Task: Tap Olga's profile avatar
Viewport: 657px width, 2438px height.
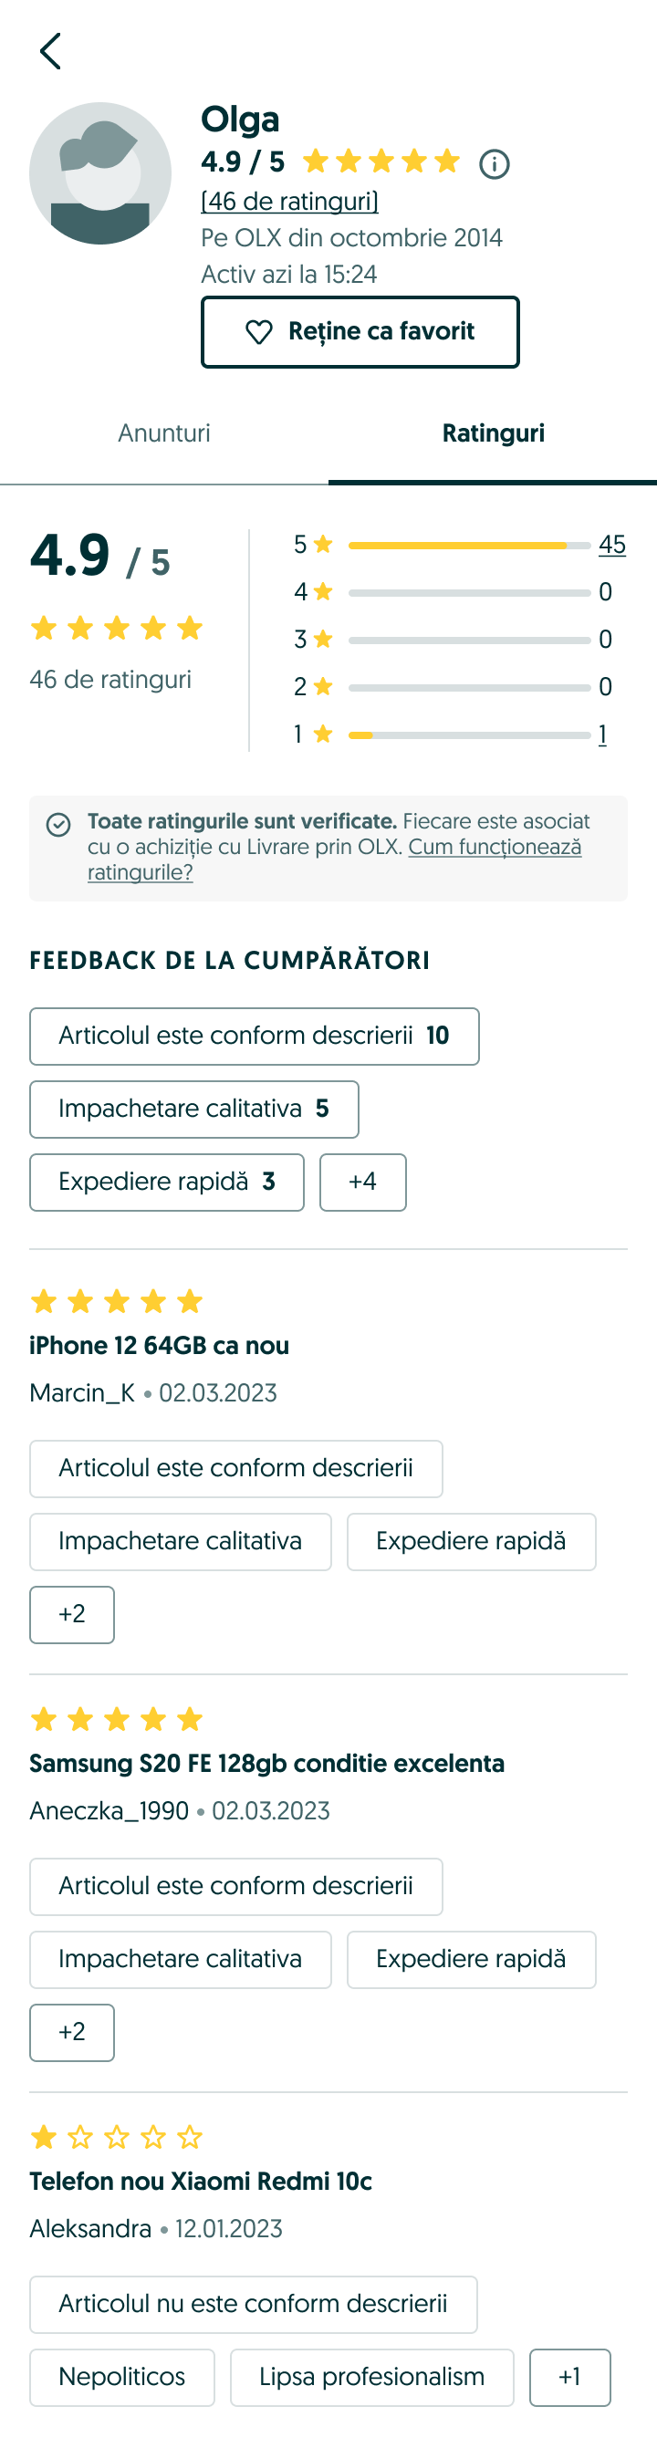Action: [100, 173]
